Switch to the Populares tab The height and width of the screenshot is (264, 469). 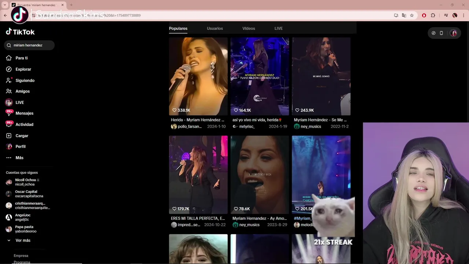click(178, 29)
